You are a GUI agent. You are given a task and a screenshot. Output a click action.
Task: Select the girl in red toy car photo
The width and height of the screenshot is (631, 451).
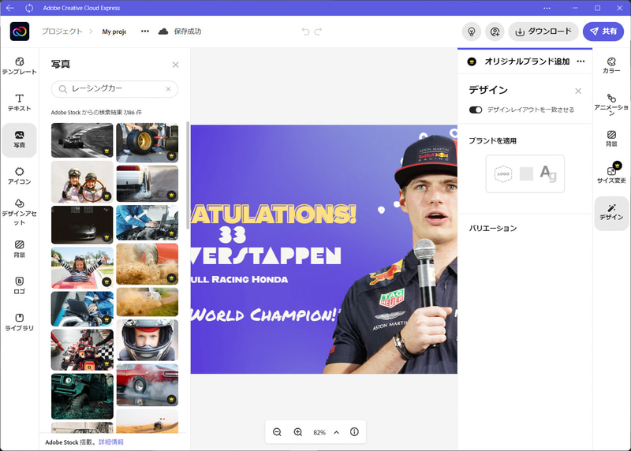pyautogui.click(x=82, y=268)
